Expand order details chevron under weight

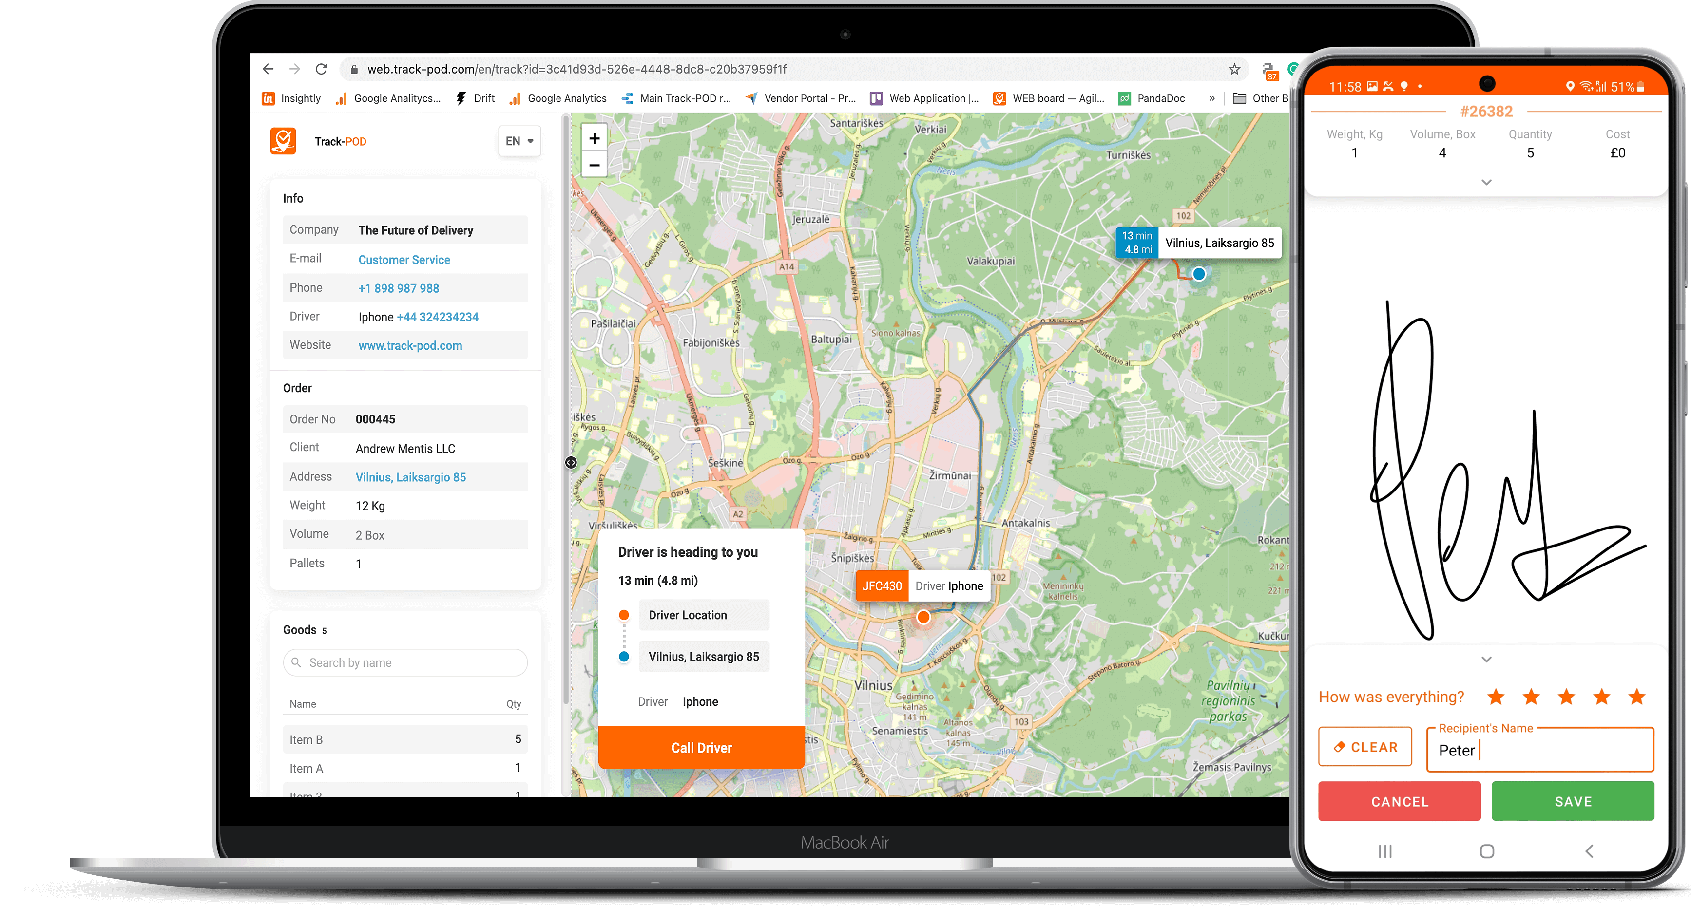click(x=1486, y=182)
